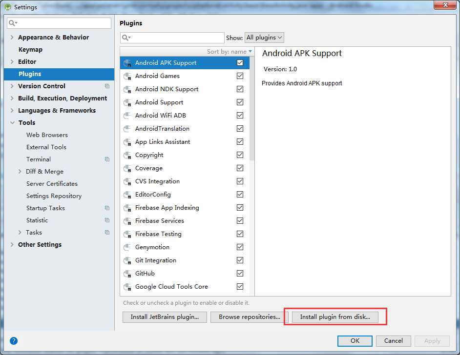Select the Plugins settings page
The height and width of the screenshot is (355, 460).
(59, 74)
